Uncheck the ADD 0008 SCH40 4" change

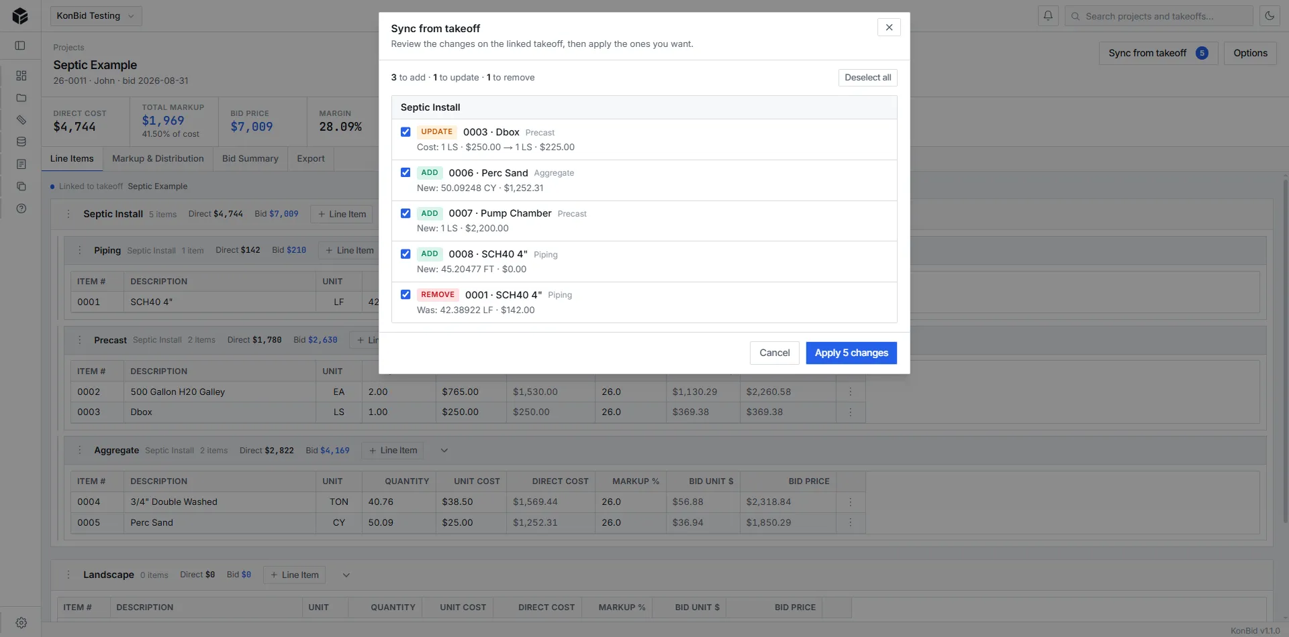(405, 254)
